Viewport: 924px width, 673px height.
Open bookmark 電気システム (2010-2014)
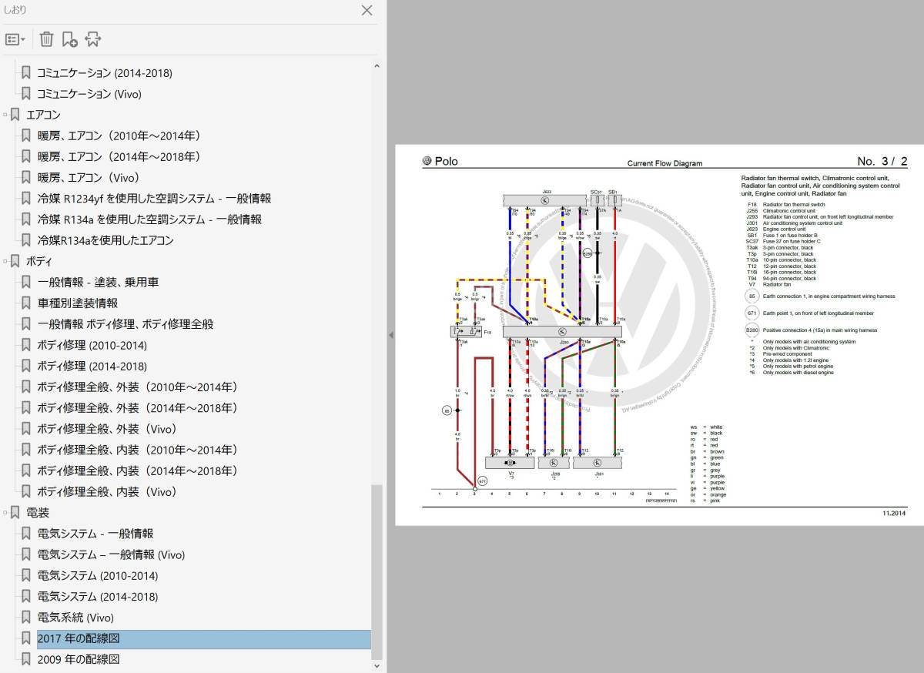(98, 575)
